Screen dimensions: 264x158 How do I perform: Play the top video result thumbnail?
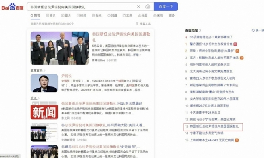pyautogui.click(x=60, y=48)
